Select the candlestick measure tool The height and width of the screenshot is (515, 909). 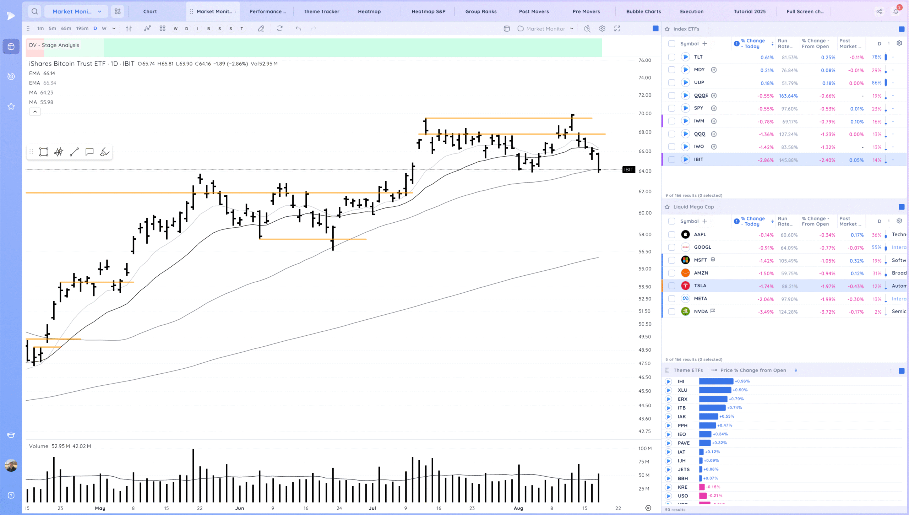click(x=59, y=152)
